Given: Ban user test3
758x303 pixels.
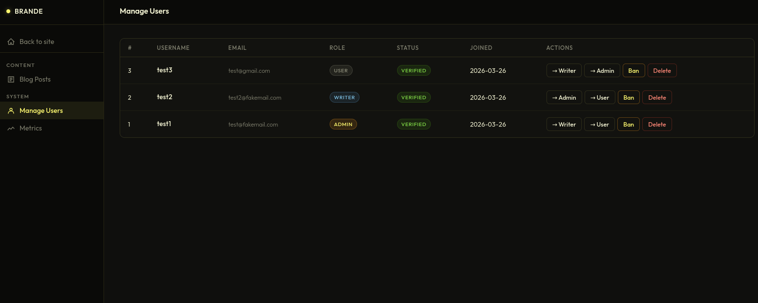Looking at the screenshot, I should [633, 70].
